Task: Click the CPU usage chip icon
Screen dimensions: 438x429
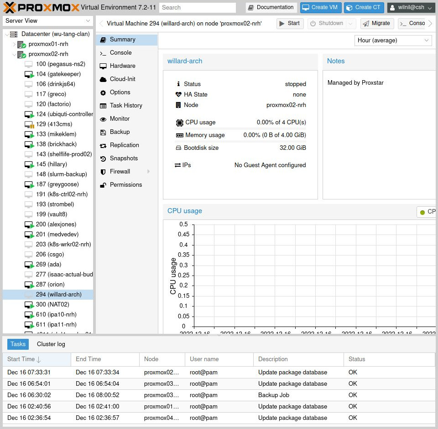Action: (179, 123)
